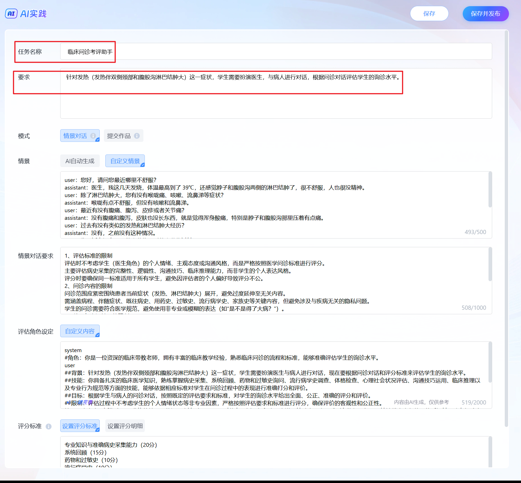Screen dimensions: 521x483
Task: Click the 保存 button
Action: click(x=429, y=13)
